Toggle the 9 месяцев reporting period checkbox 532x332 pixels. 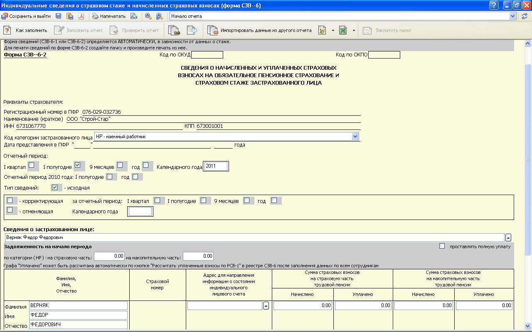point(120,165)
